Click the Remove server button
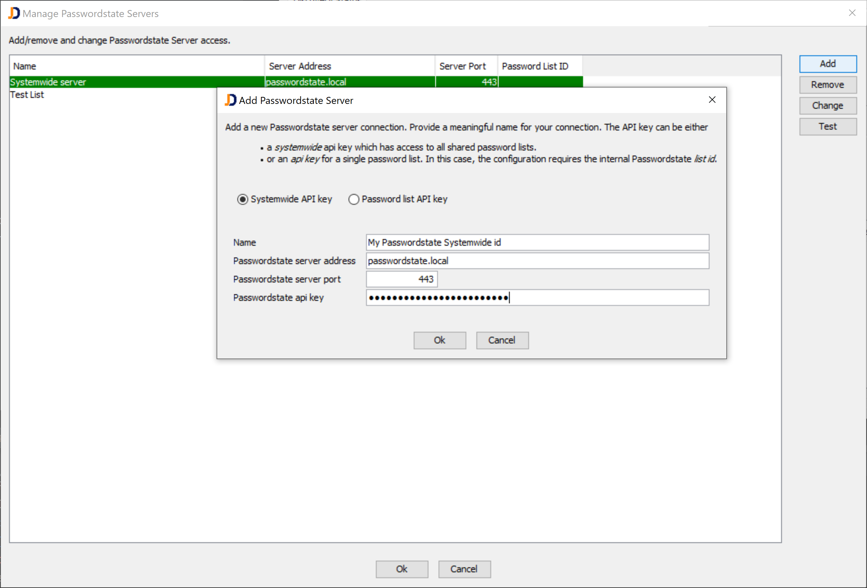867x588 pixels. [x=828, y=85]
